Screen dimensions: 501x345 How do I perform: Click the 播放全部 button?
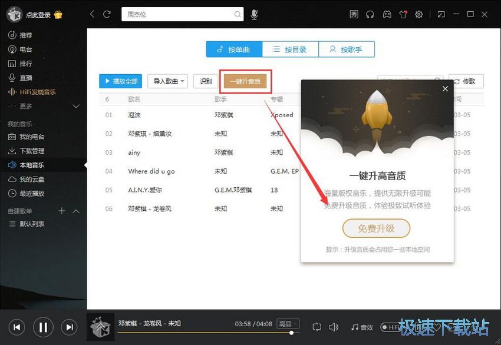pyautogui.click(x=120, y=81)
